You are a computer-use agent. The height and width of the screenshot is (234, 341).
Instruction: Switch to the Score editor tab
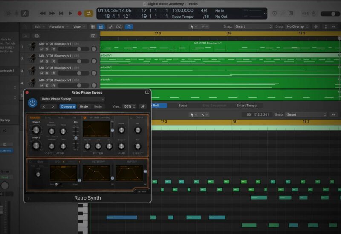click(183, 106)
